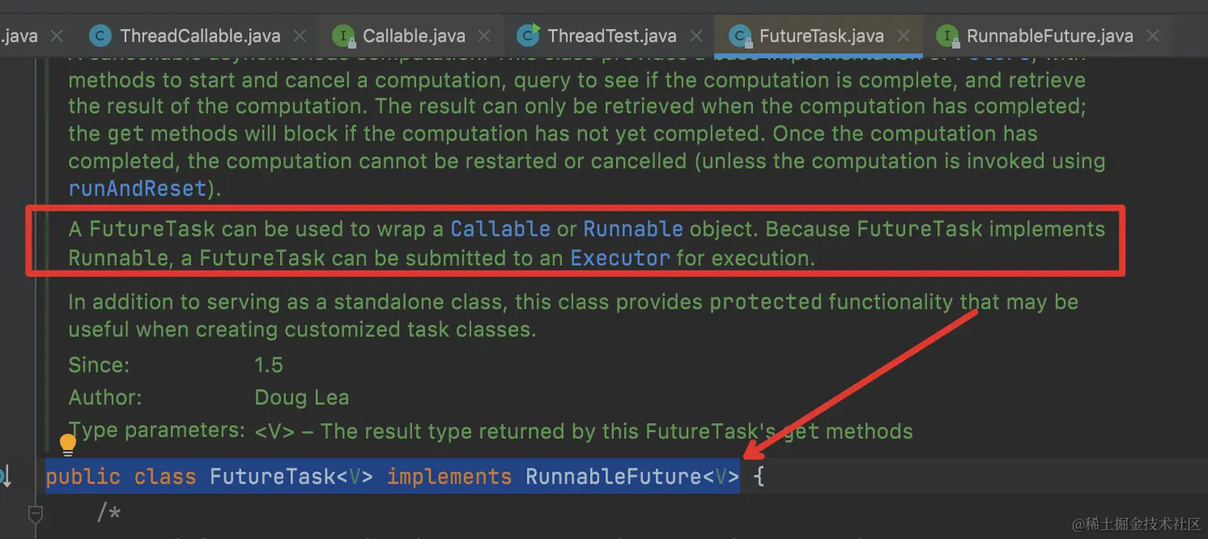The width and height of the screenshot is (1208, 539).
Task: Follow the Executor documentation link
Action: pos(620,258)
